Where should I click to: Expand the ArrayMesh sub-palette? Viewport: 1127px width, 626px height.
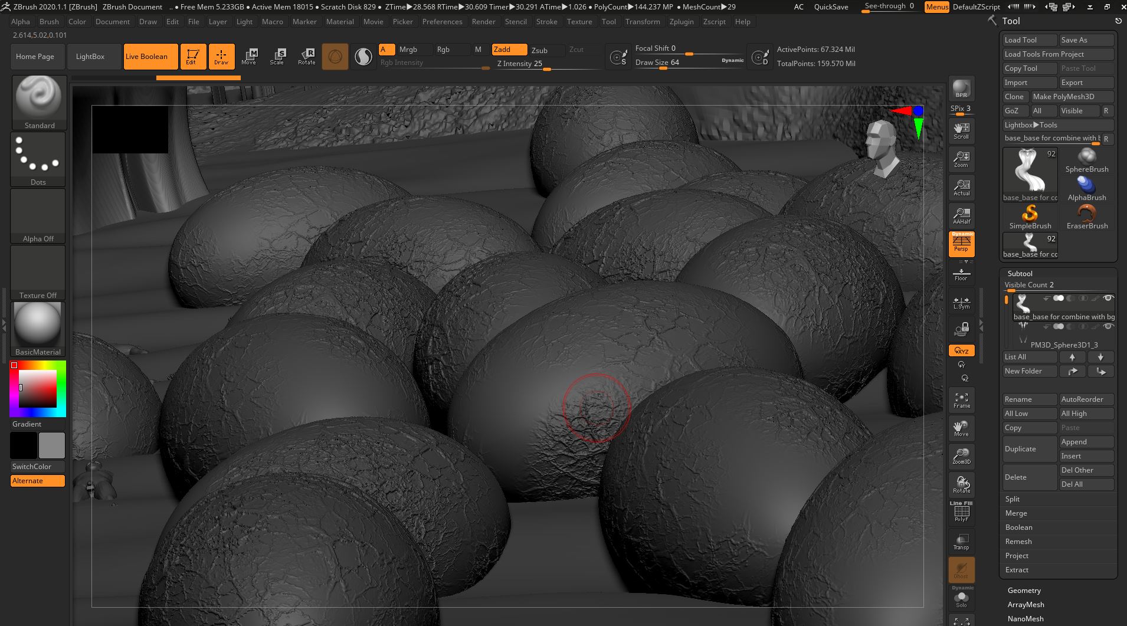pyautogui.click(x=1026, y=605)
